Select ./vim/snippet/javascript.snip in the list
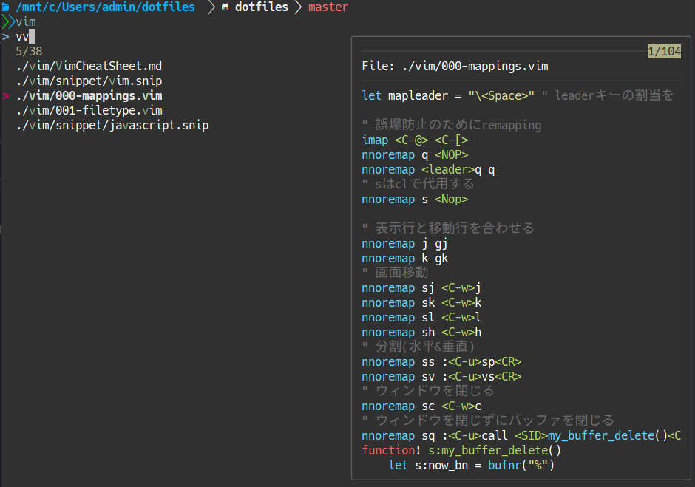Viewport: 695px width, 487px height. click(112, 126)
